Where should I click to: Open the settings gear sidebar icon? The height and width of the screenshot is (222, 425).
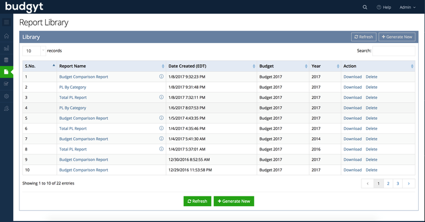(x=6, y=96)
